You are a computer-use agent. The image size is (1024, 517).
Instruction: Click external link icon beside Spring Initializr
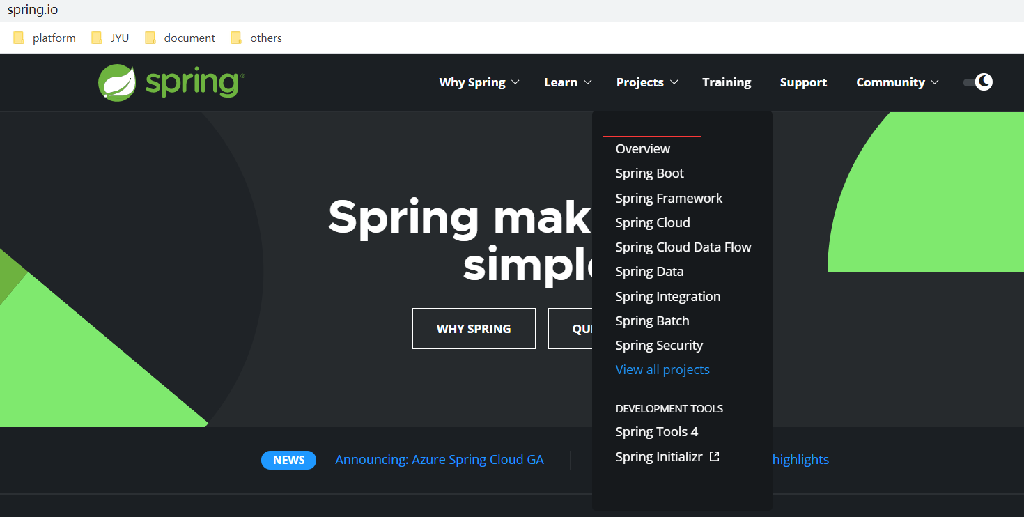(714, 456)
